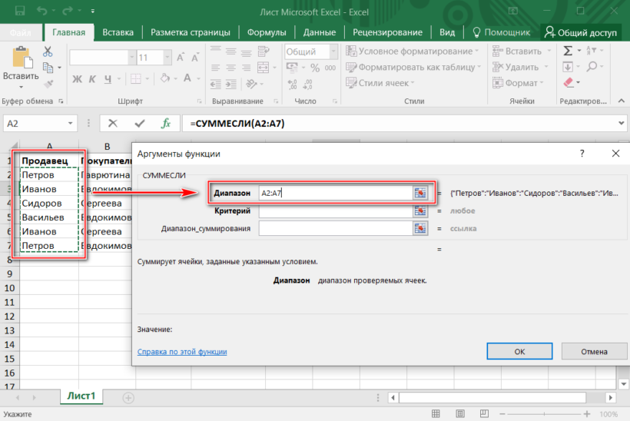This screenshot has width=630, height=421.
Task: Toggle Italic (К) formatting
Action: point(94,80)
